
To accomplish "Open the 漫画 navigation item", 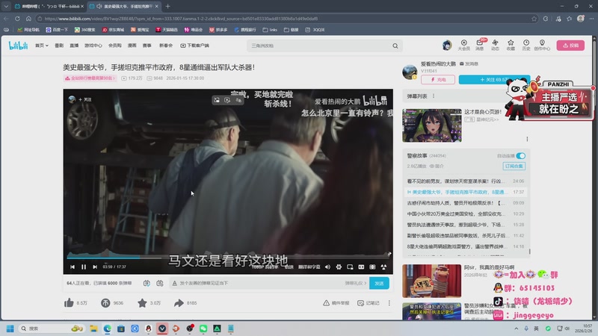I will 132,46.
